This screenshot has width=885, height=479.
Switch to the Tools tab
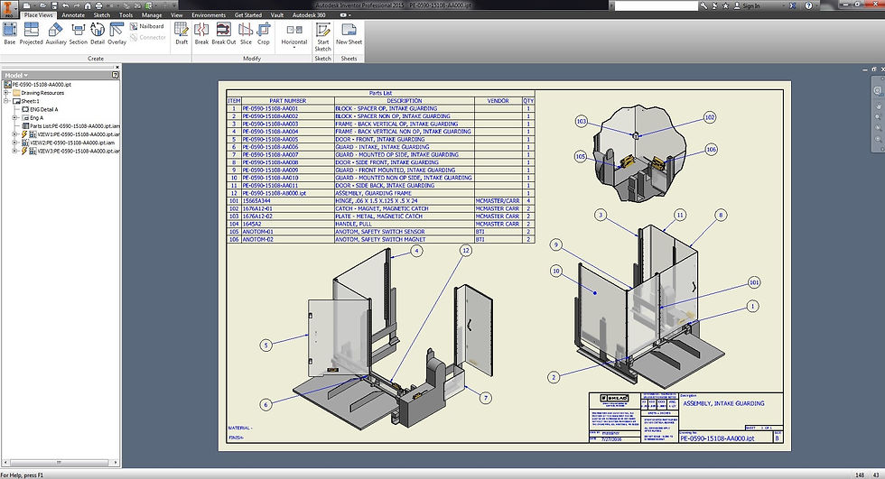pos(126,15)
